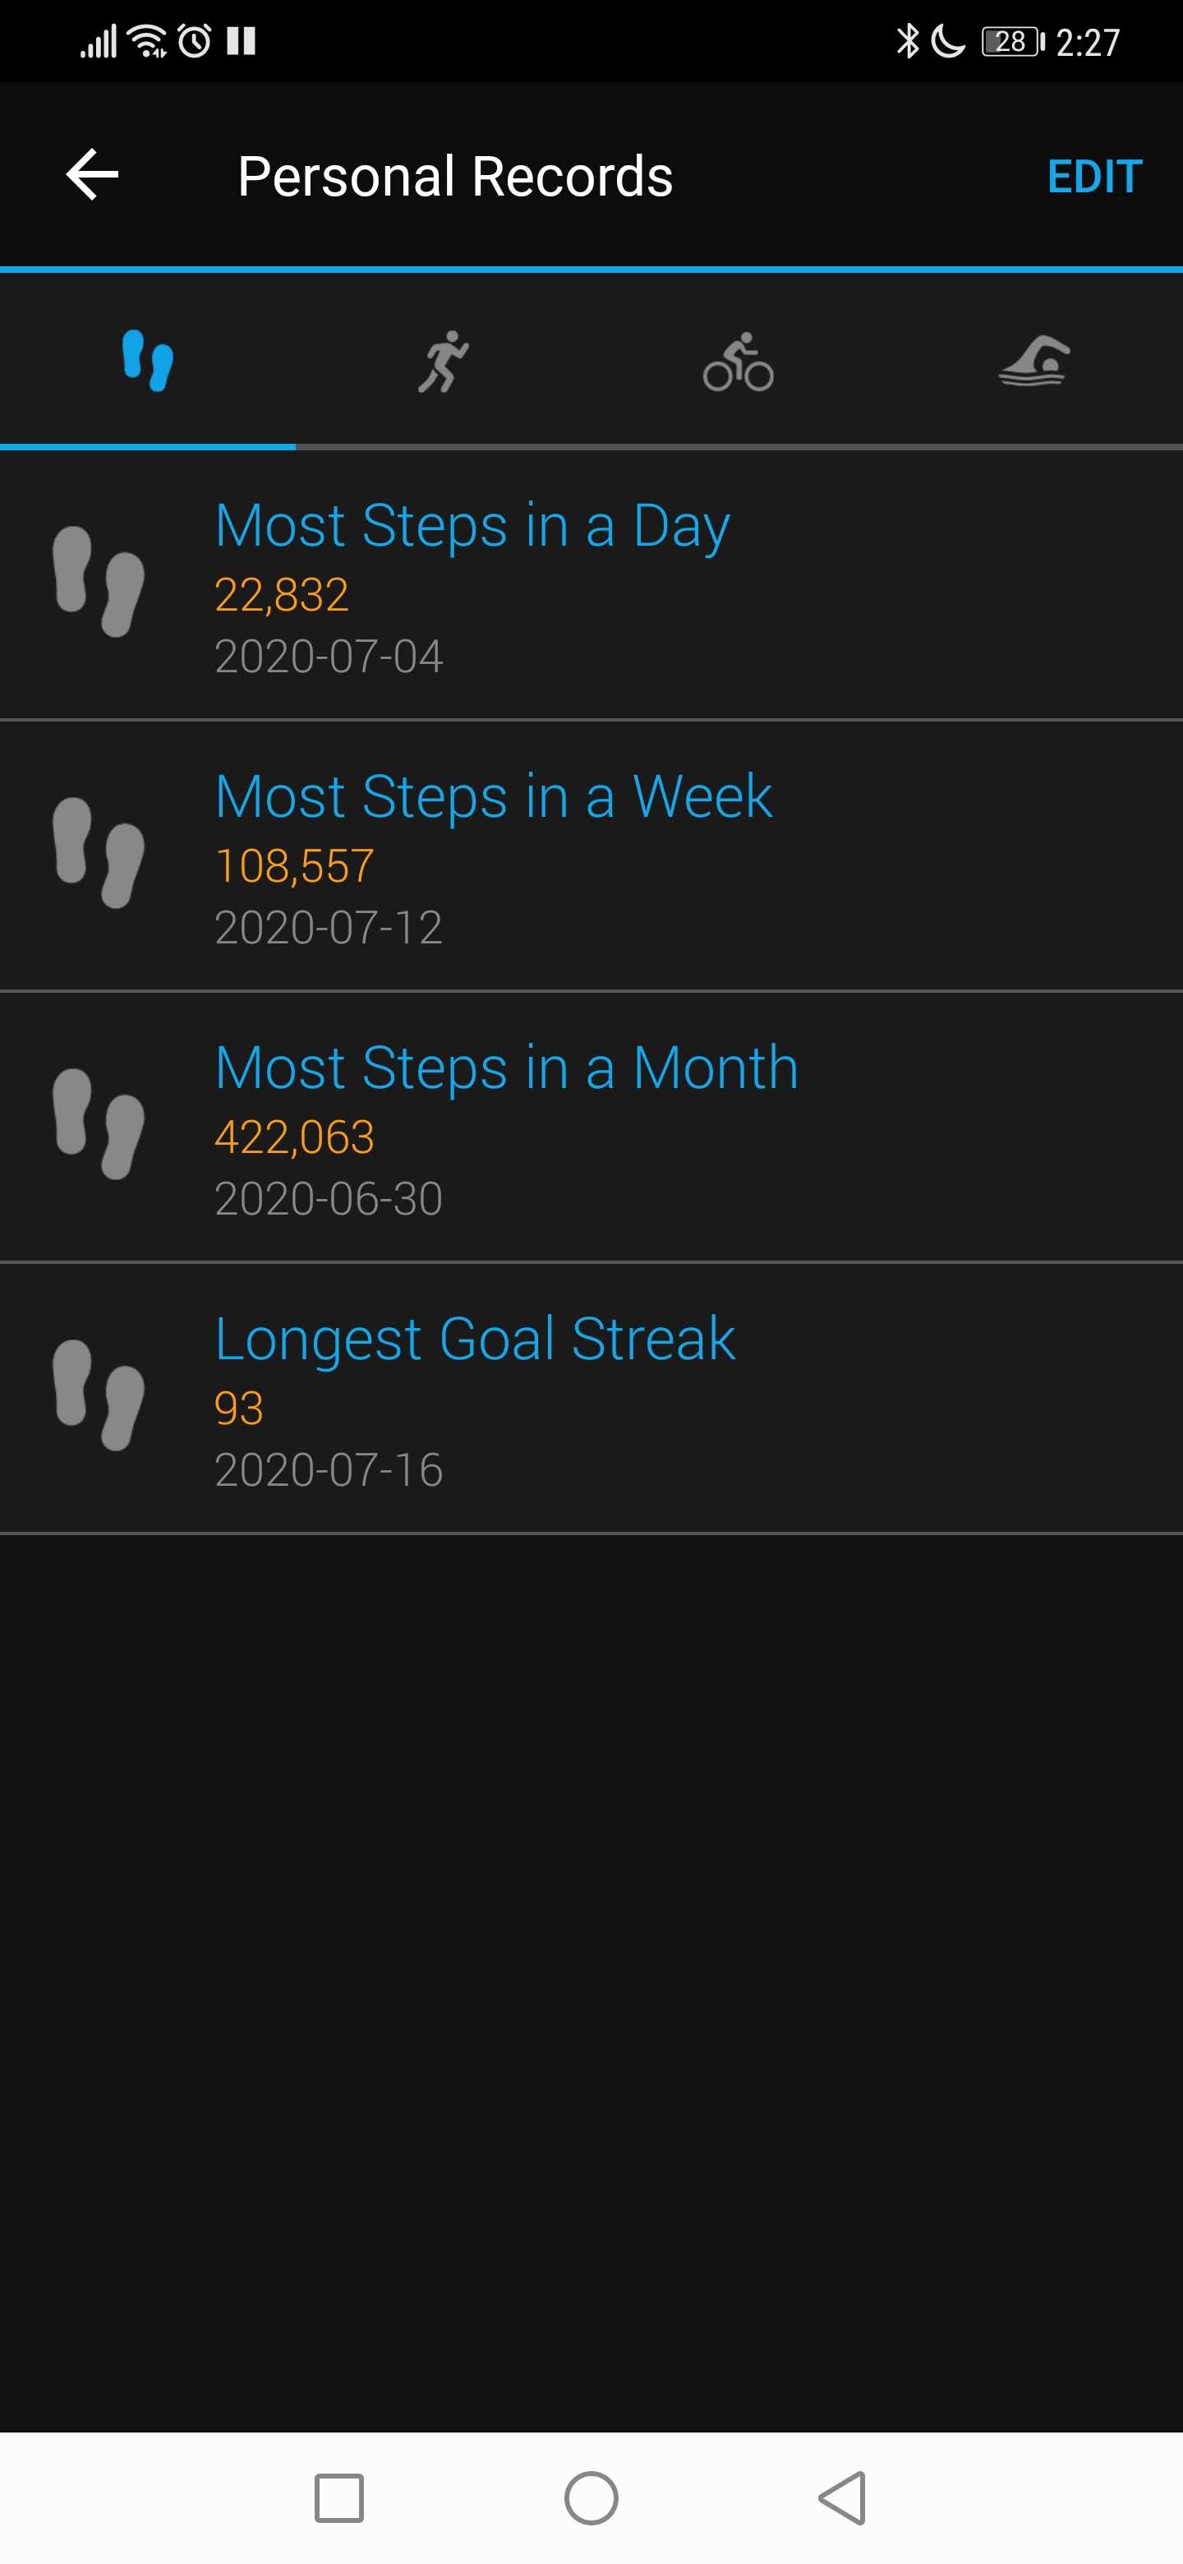Tap the 108,557 weekly steps value

pos(294,866)
